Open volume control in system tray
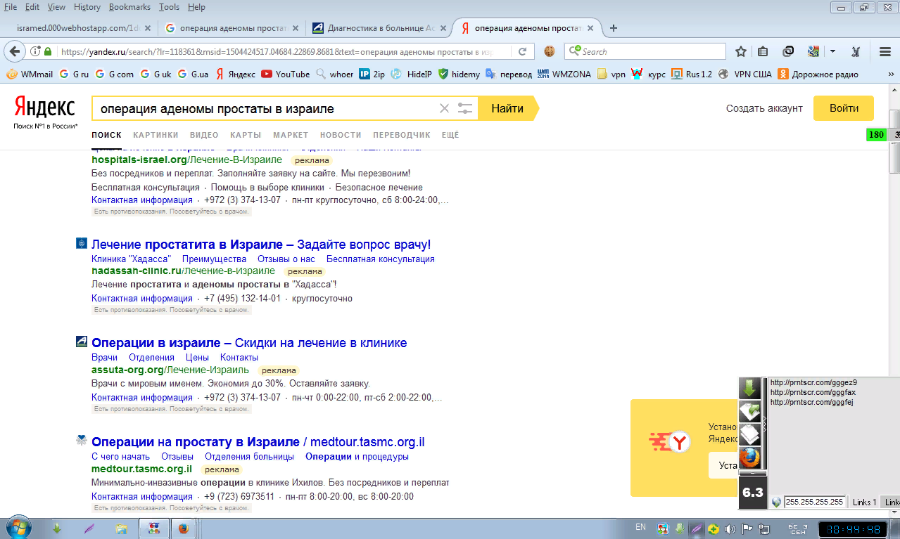900x539 pixels. click(730, 528)
